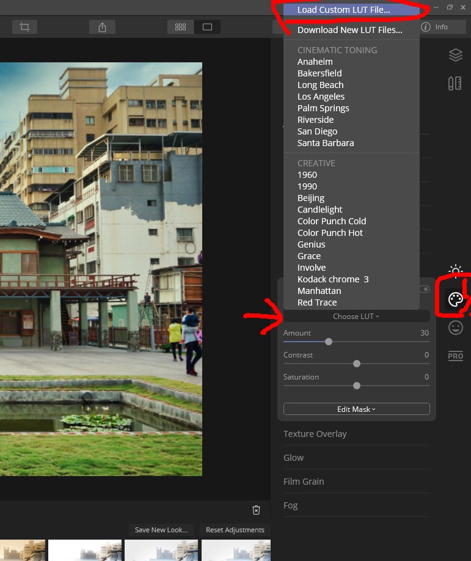The height and width of the screenshot is (561, 471).
Task: Open the Choose LUT dropdown
Action: [x=356, y=316]
